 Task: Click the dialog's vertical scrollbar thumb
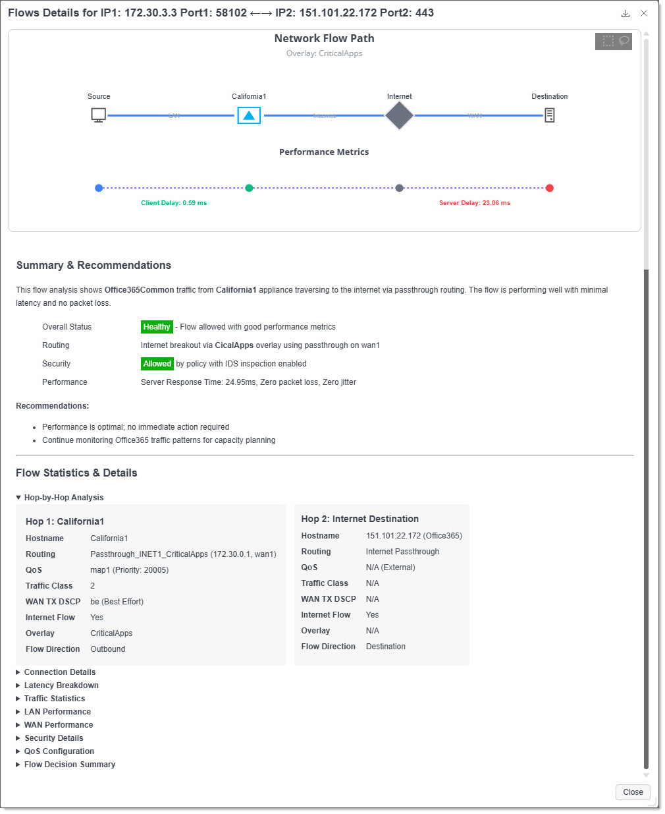[646, 519]
